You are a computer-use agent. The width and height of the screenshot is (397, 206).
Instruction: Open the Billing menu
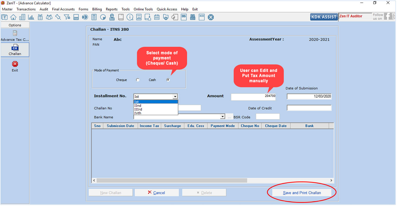(97, 9)
